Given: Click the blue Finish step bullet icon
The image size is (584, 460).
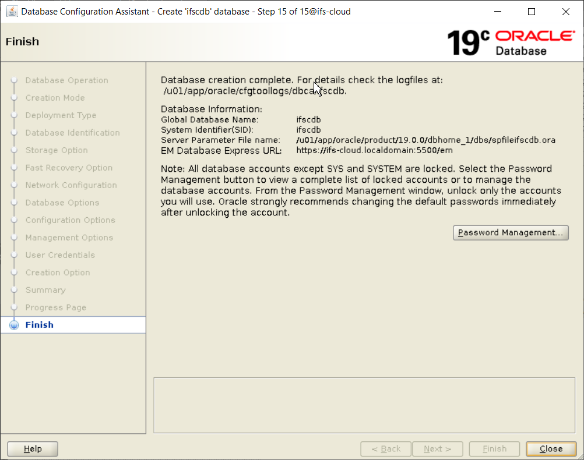Looking at the screenshot, I should [14, 325].
